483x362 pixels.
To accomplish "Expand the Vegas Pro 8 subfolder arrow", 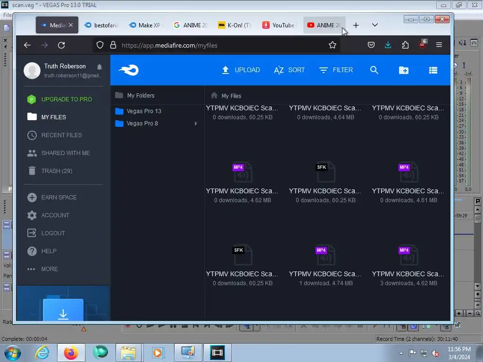I will [196, 123].
